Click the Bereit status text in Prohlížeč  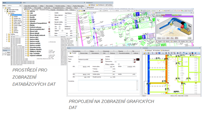pos(144,96)
